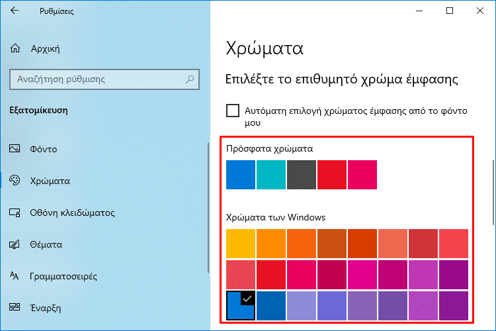Focus the Αναζήτηση ρύθμισης search field
The width and height of the screenshot is (496, 331).
click(104, 79)
